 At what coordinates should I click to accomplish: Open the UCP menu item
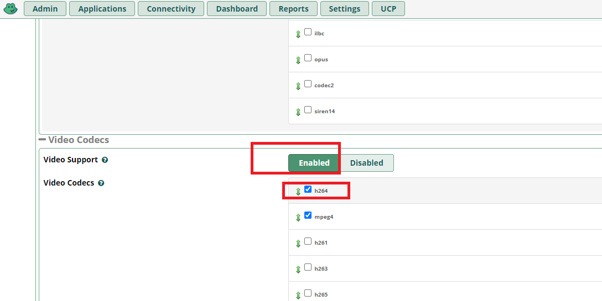(388, 9)
